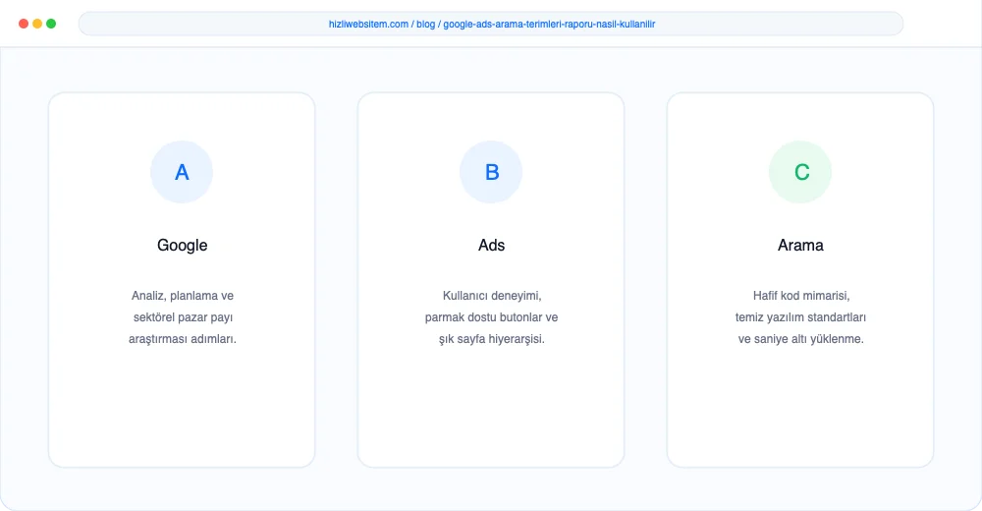This screenshot has height=511, width=982.
Task: Click text 'Hafif kod mimarisi,'
Action: point(801,296)
